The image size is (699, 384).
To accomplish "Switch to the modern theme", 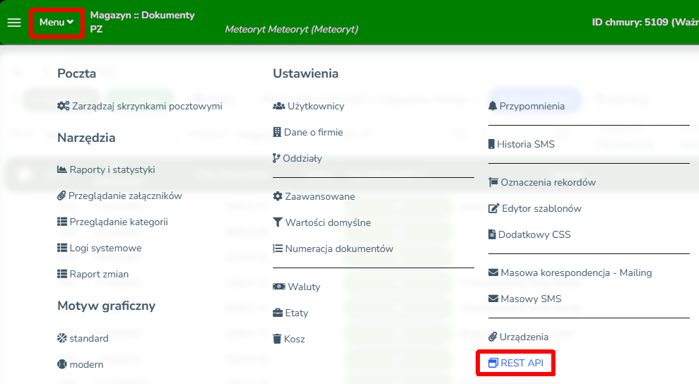I will pos(86,364).
